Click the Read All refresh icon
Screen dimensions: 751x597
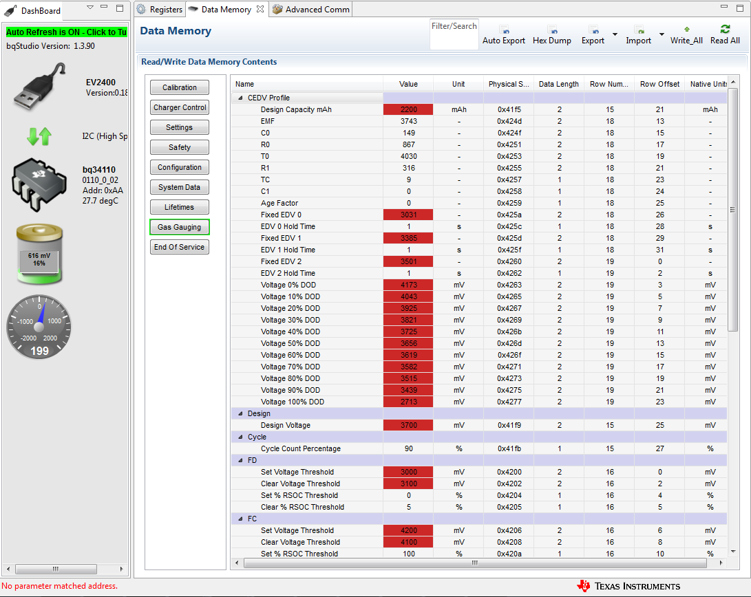click(725, 29)
